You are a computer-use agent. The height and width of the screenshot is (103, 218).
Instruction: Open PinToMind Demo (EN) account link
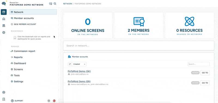click(x=79, y=81)
